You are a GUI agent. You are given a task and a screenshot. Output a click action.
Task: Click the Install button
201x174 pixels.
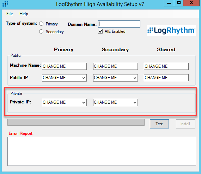point(185,124)
